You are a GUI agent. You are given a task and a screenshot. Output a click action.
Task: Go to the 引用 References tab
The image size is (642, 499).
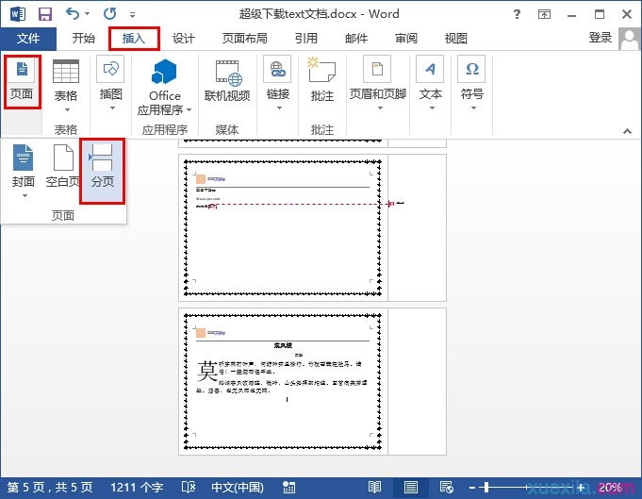(306, 39)
